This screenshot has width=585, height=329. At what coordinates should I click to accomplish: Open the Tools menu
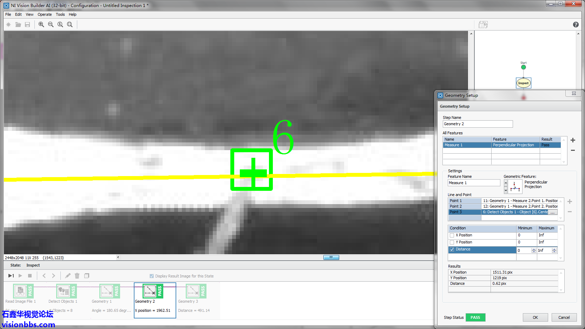click(x=60, y=14)
